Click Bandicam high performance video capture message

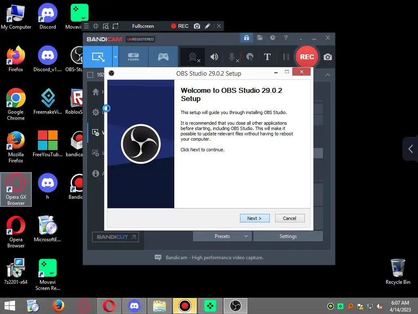click(214, 258)
